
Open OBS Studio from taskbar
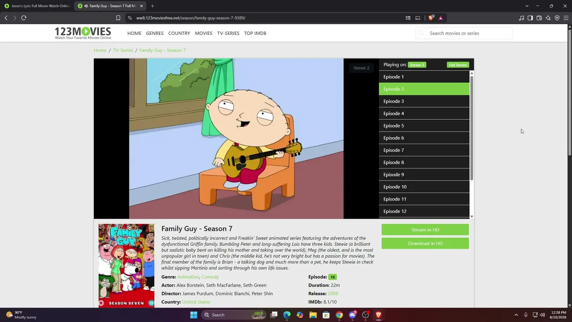click(366, 315)
